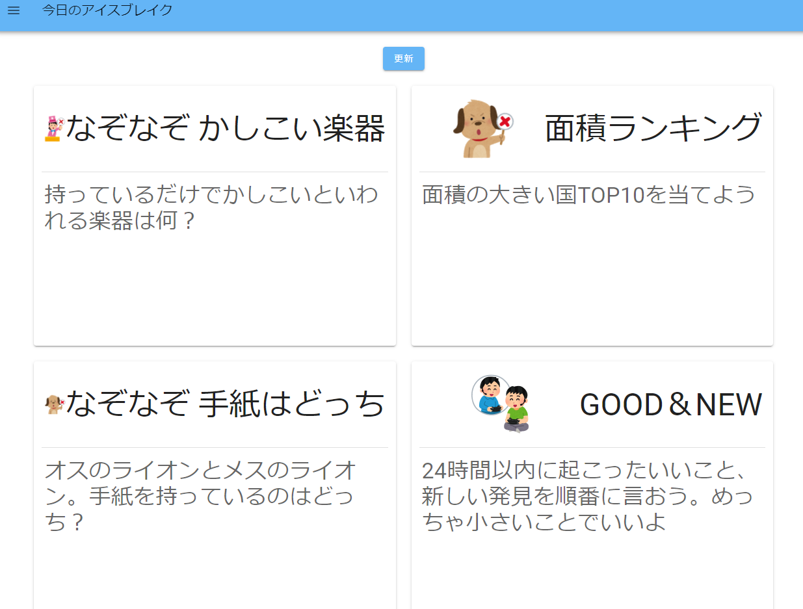803x609 pixels.
Task: Click the text 持っているだけでかしこいといわれる楽器は何？
Action: 211,207
